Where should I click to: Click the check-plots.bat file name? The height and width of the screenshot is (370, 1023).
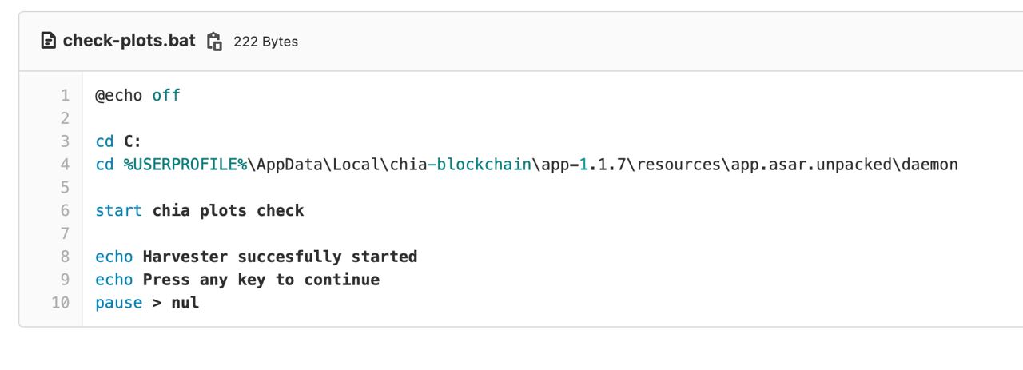[x=129, y=41]
